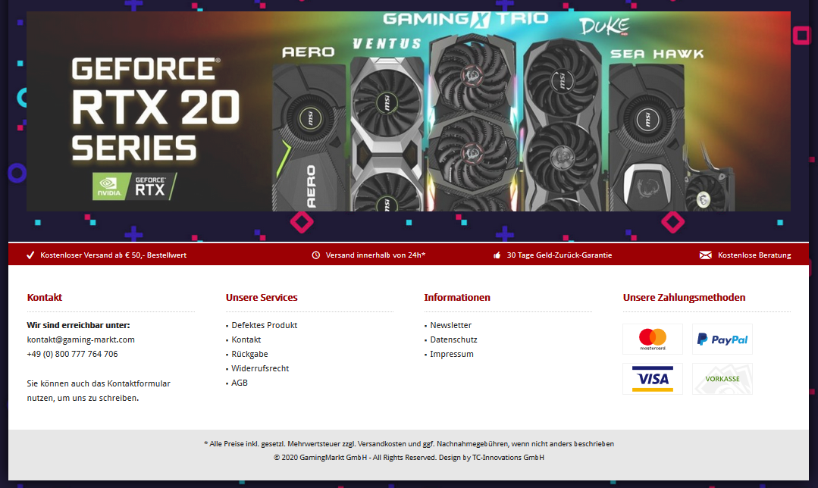Click the Alle Preise inkl. Mehrwertsteuer notice
The height and width of the screenshot is (488, 818).
[409, 444]
